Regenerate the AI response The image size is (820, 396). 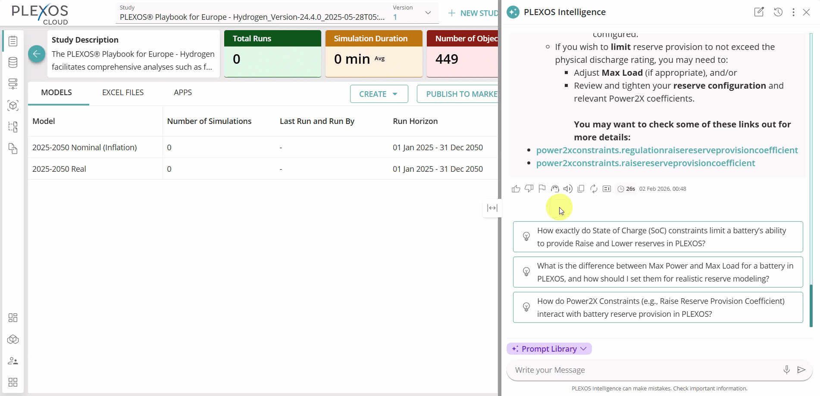594,189
